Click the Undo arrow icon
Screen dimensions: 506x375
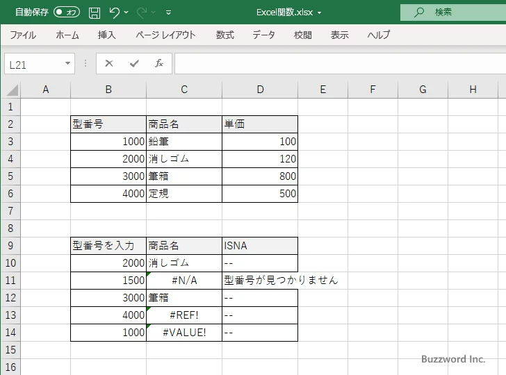(114, 12)
